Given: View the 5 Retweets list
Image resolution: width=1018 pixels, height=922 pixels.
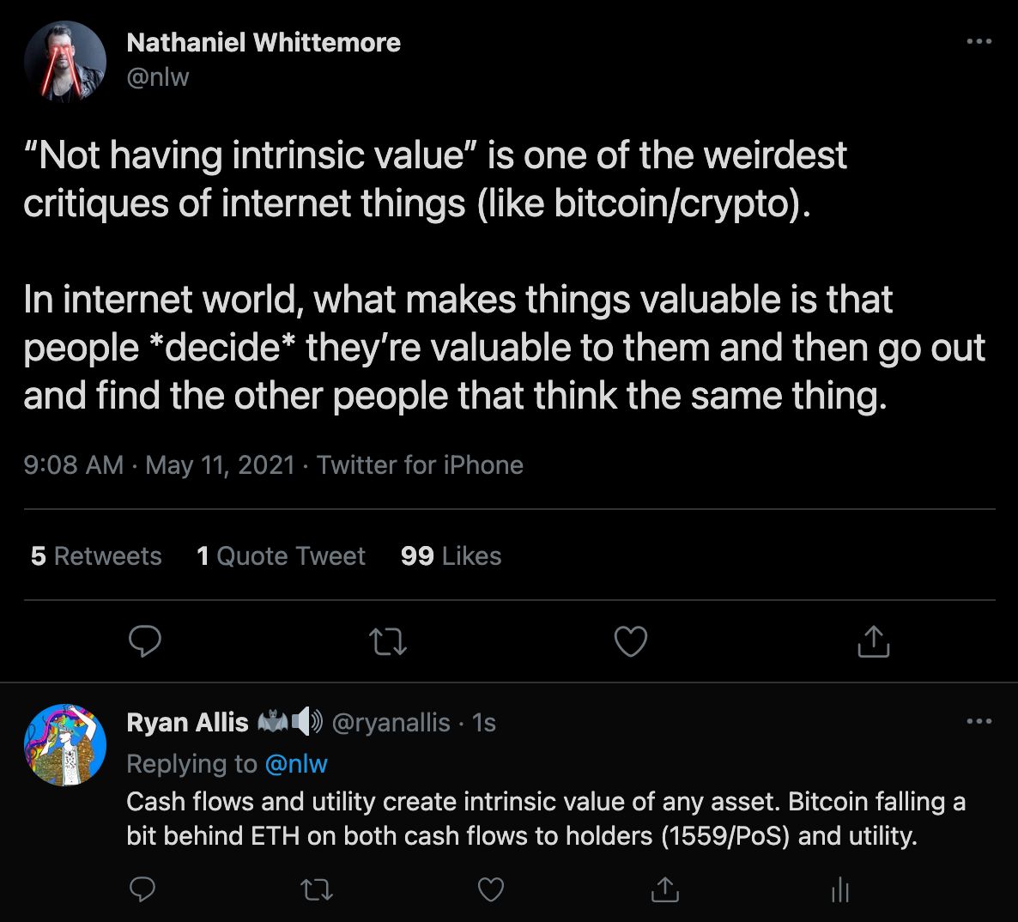Looking at the screenshot, I should click(x=96, y=556).
